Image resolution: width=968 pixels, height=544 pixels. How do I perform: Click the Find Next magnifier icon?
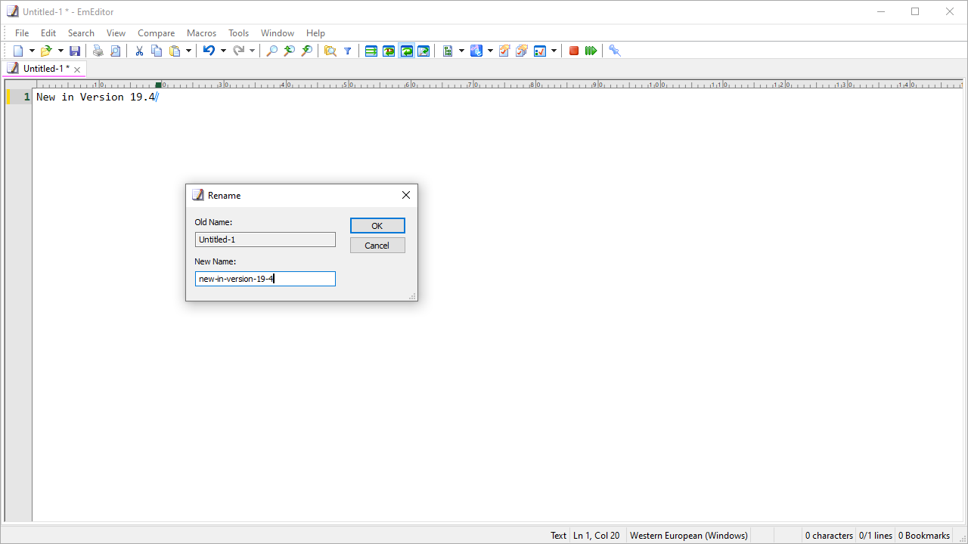pyautogui.click(x=289, y=51)
